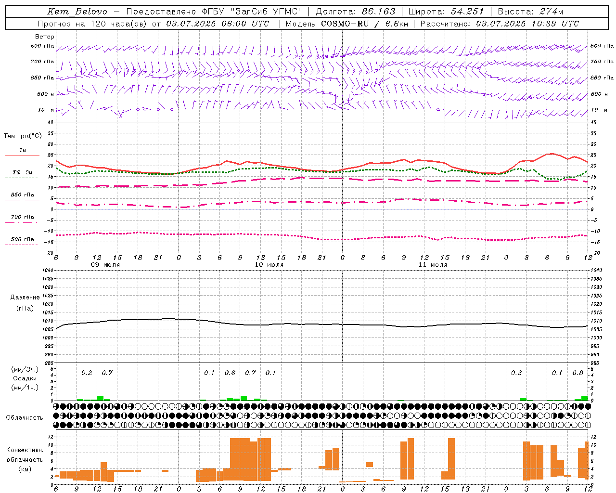This screenshot has width=616, height=493.
Task: Click the '10 июля' date label
Action: (269, 265)
